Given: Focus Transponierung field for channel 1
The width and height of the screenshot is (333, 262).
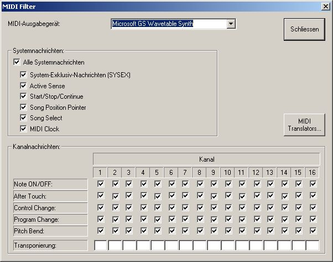Looking at the screenshot, I should coord(101,245).
